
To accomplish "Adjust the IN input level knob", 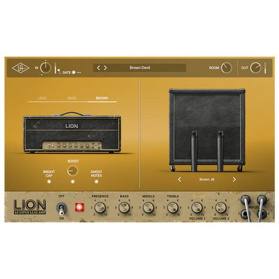I will [x=46, y=68].
